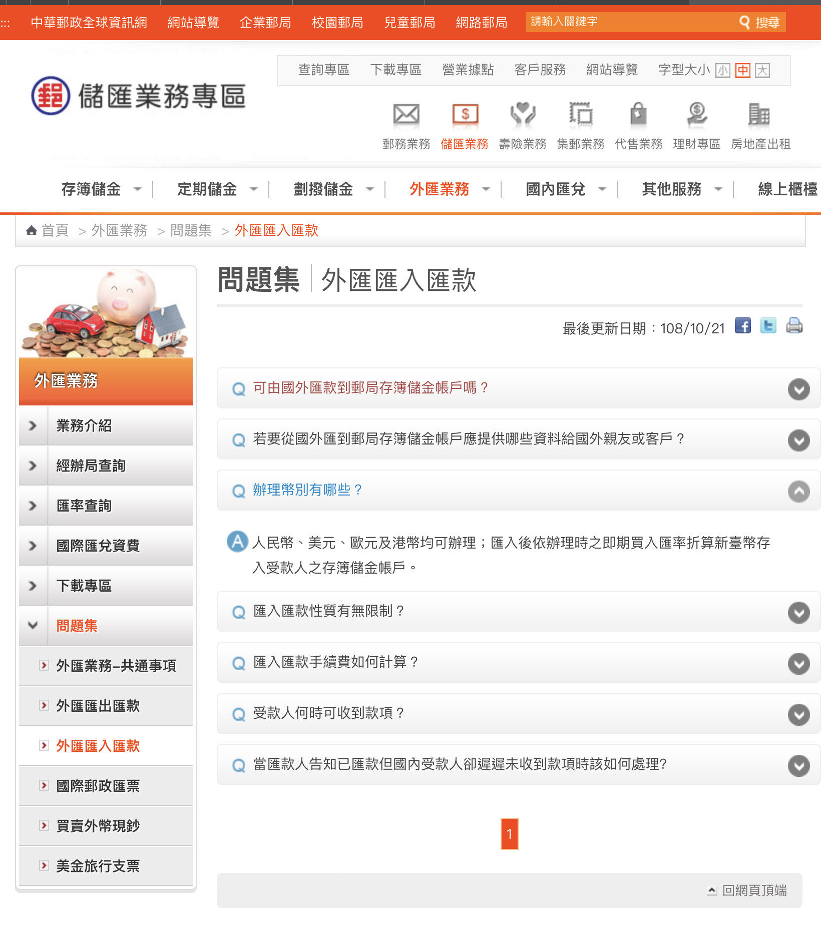
Task: Click the home icon in breadcrumb
Action: (32, 230)
